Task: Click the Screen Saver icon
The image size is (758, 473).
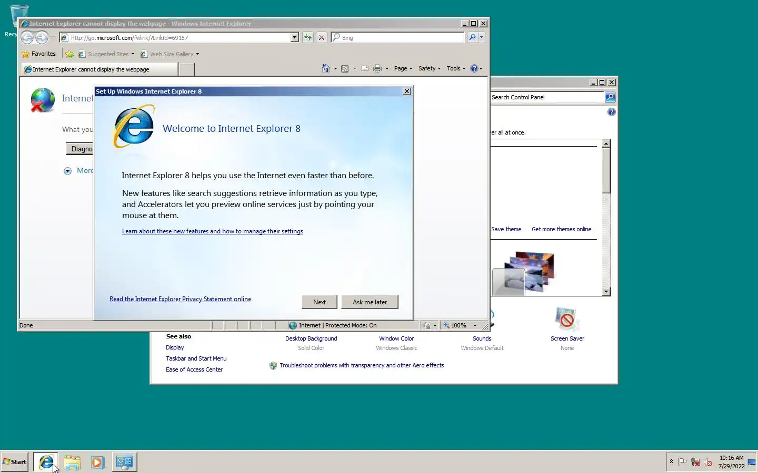Action: point(567,320)
